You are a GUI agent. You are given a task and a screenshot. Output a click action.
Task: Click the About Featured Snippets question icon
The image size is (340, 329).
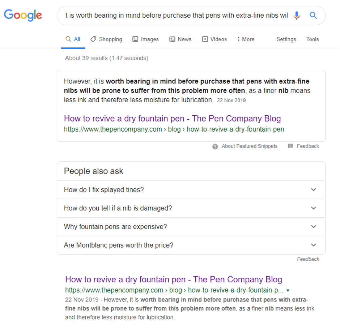215,146
